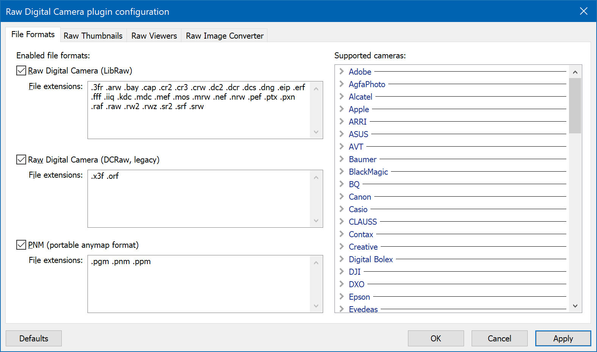Expand the Adobe camera group

341,71
